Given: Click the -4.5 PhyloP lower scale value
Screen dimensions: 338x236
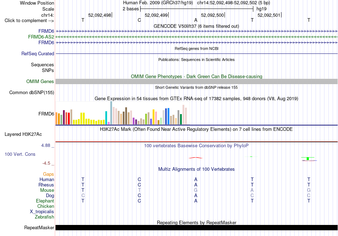Looking at the screenshot, I should 46,163.
